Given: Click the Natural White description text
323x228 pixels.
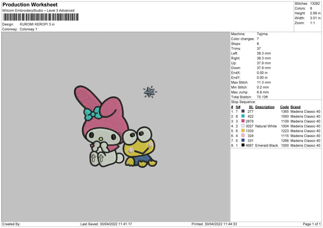Looking at the screenshot, I should pyautogui.click(x=266, y=126).
